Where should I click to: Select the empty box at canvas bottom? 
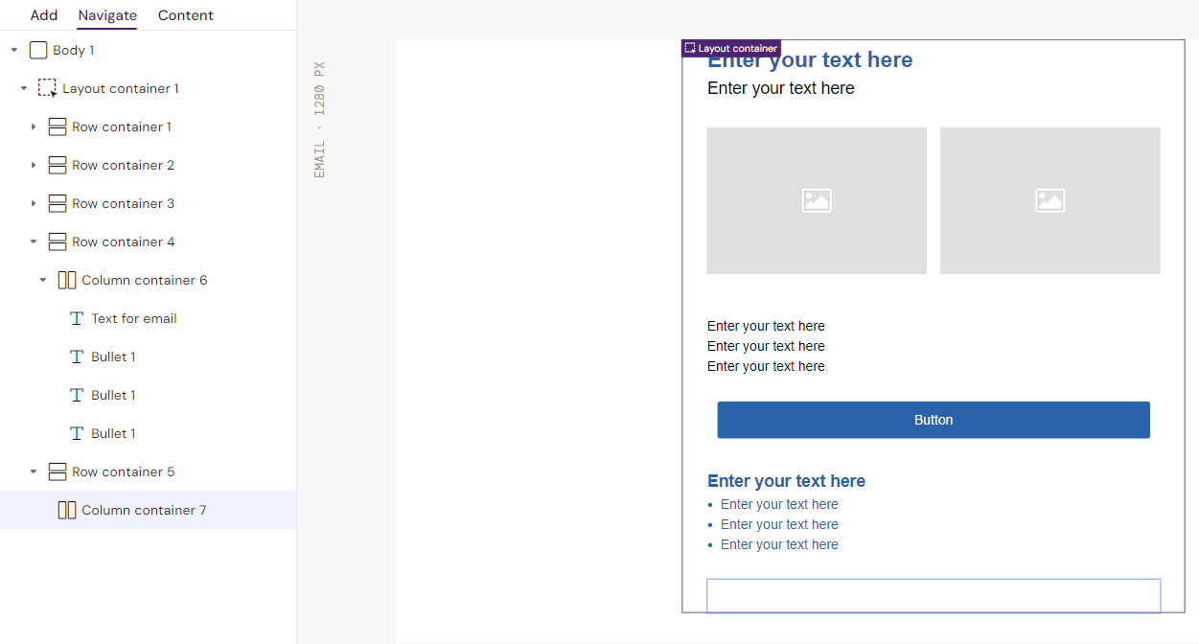[x=933, y=595]
